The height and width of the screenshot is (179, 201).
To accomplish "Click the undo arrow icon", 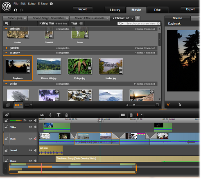I will point(16,10).
